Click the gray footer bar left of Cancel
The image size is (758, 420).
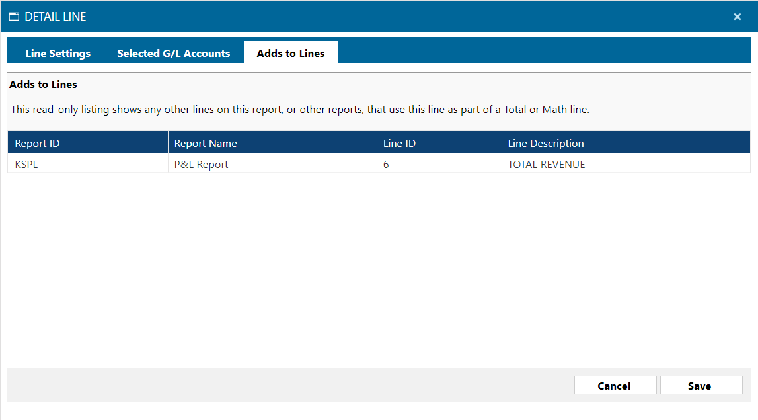(x=284, y=385)
